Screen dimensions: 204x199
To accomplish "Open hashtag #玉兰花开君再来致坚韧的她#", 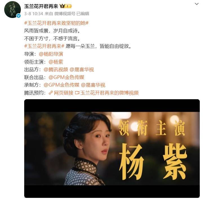I will (57, 23).
